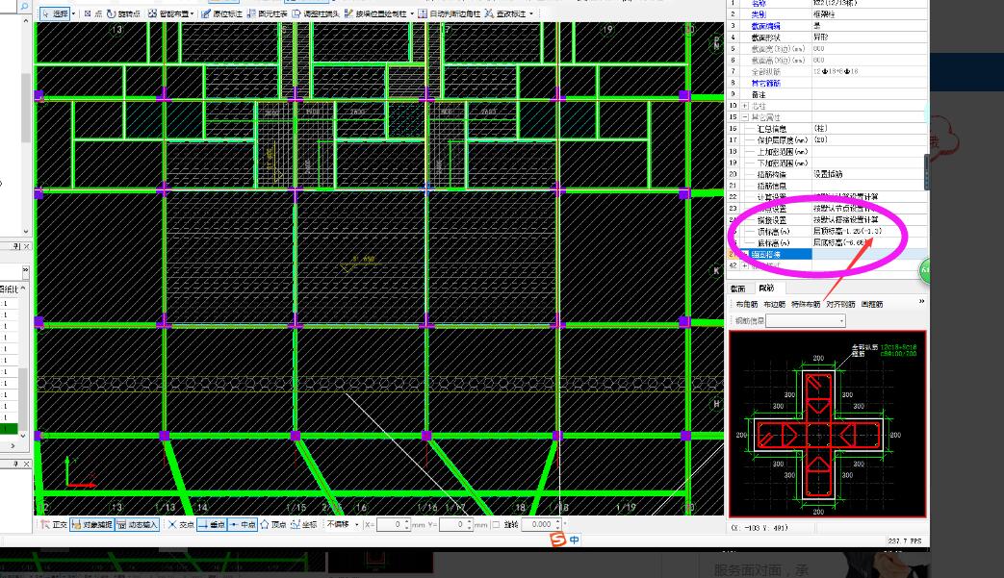Image resolution: width=1004 pixels, height=578 pixels.
Task: Click the 布边筋 edge rebar button
Action: pos(774,304)
